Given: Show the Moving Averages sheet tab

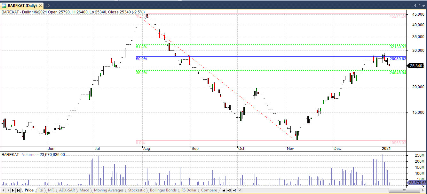Looking at the screenshot, I should (109, 190).
